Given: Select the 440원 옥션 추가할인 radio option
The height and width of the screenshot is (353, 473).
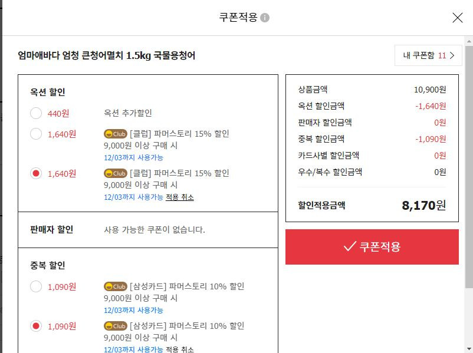Looking at the screenshot, I should point(36,113).
